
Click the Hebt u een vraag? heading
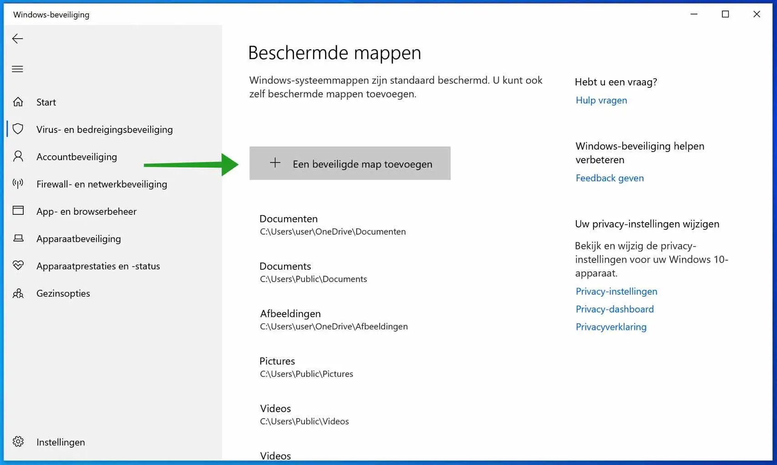(x=616, y=82)
